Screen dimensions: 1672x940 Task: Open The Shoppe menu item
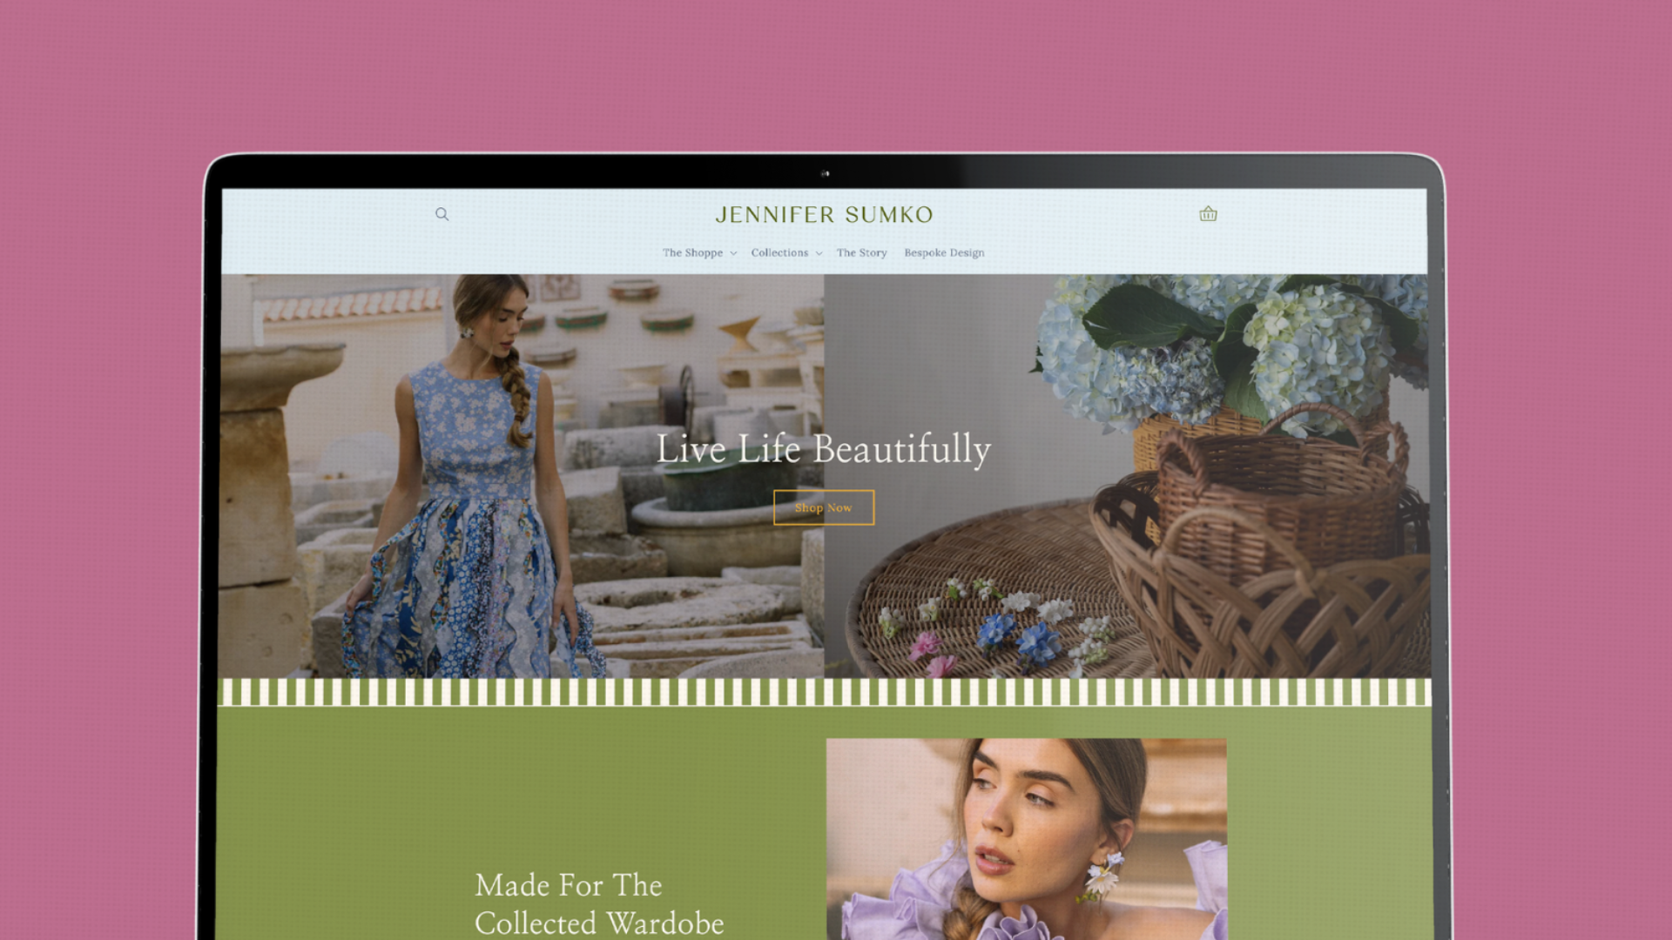(x=692, y=253)
